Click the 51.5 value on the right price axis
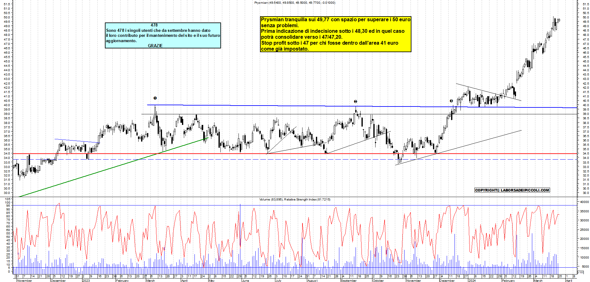The width and height of the screenshot is (590, 282). [x=586, y=4]
